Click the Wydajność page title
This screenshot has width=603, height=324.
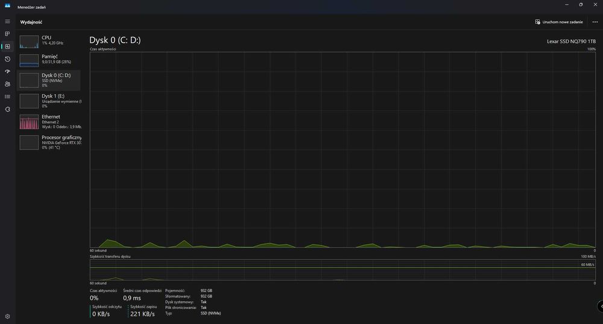point(31,22)
